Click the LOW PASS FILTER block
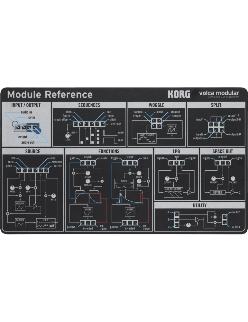The height and width of the screenshot is (322, 248). (173, 193)
